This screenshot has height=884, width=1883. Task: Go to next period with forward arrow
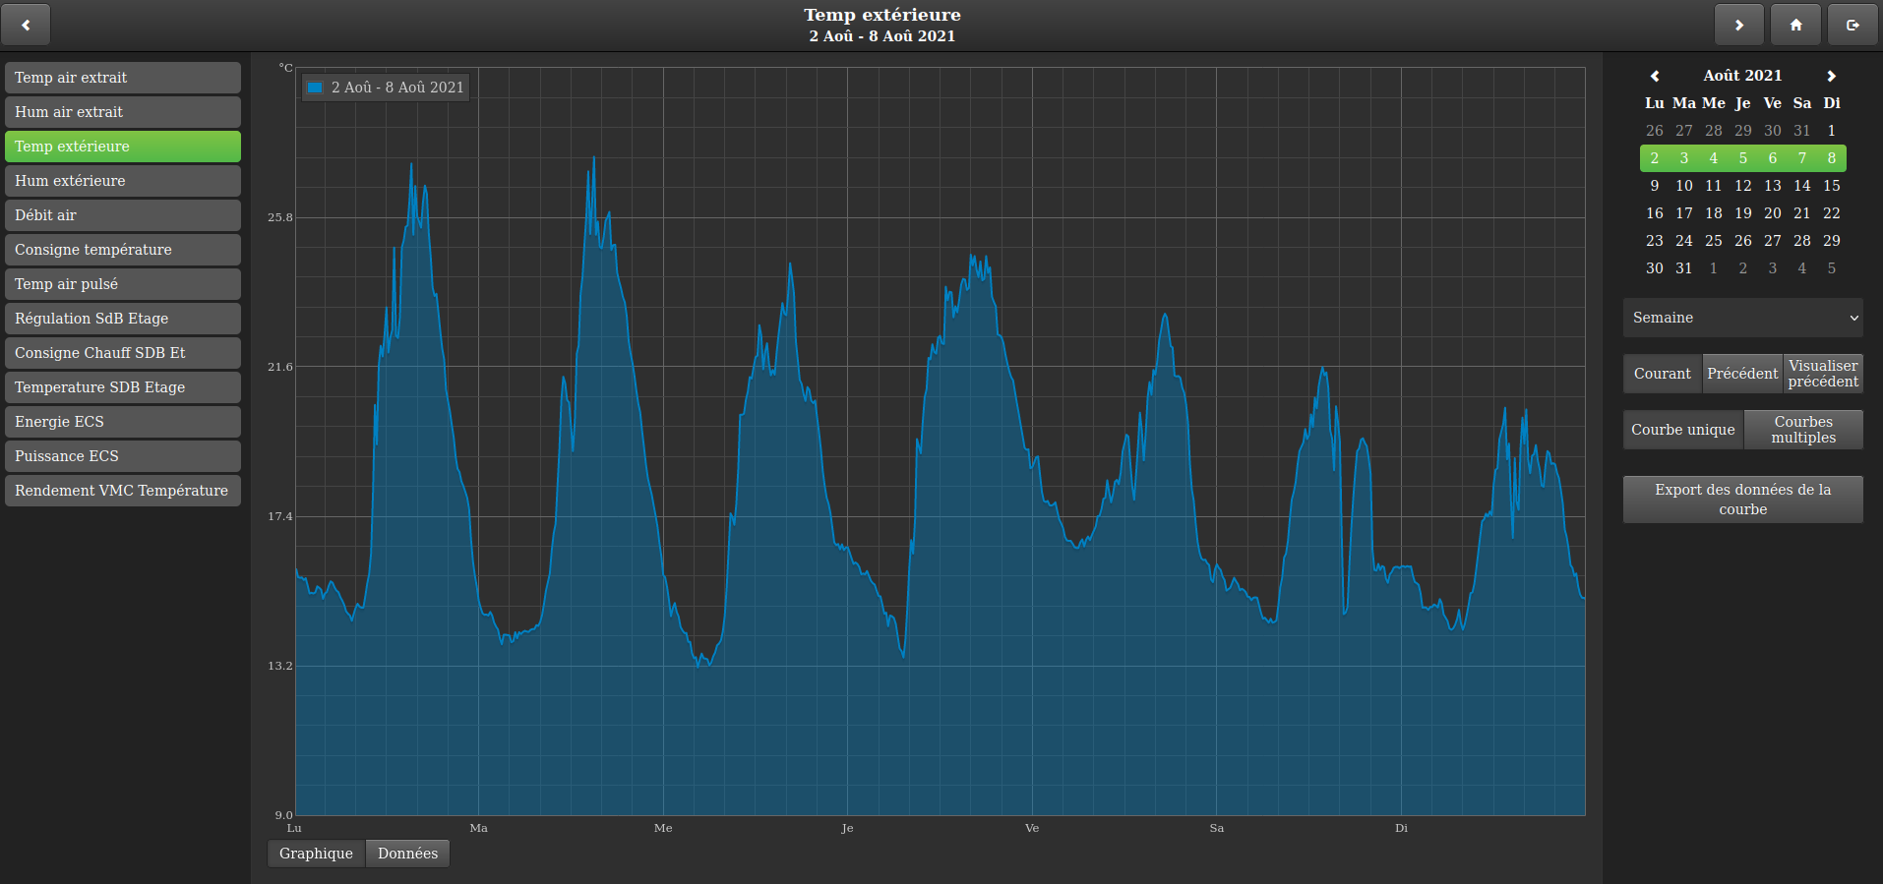[1738, 26]
